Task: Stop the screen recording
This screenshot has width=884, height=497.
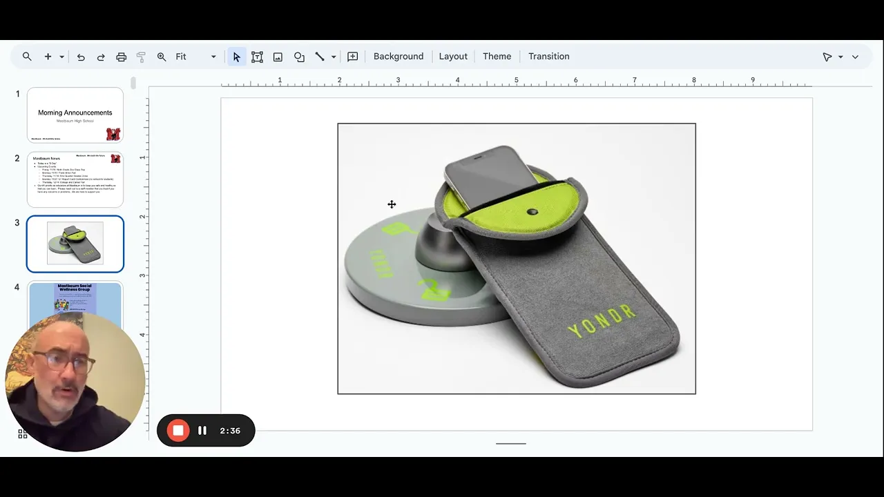Action: click(x=178, y=431)
